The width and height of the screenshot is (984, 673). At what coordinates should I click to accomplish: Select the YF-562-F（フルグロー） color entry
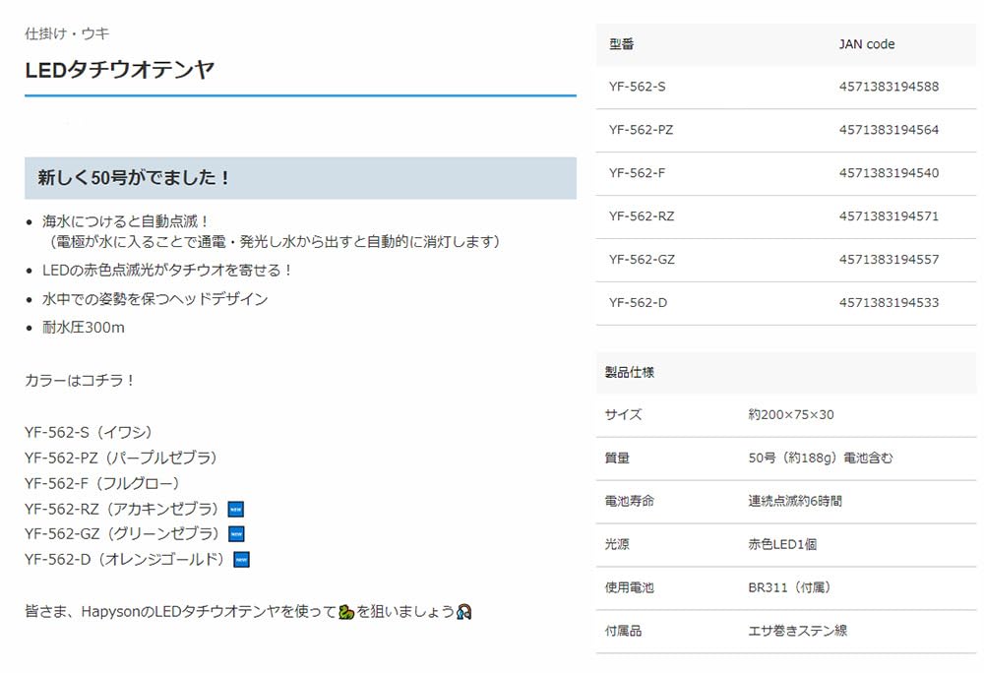pos(104,483)
